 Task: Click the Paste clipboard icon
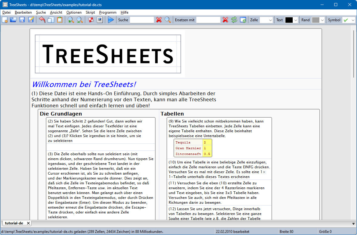60,20
